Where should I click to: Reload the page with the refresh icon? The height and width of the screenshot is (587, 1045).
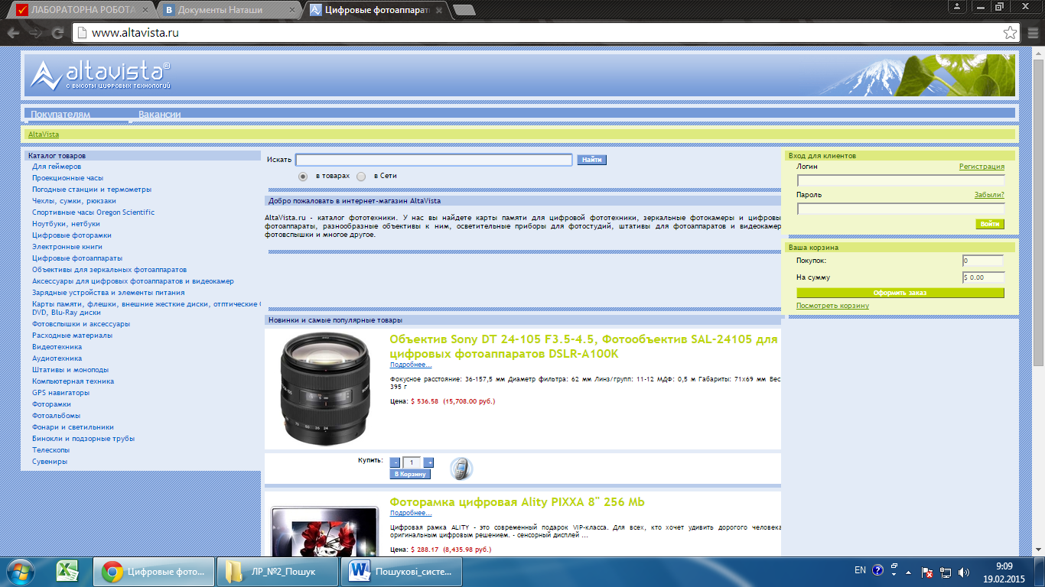(x=57, y=33)
